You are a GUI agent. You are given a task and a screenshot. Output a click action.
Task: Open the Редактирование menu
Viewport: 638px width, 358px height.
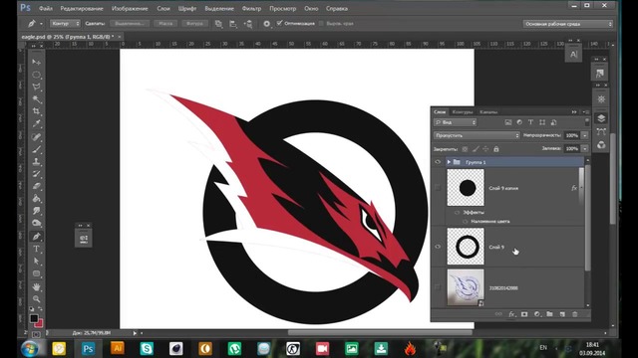82,8
